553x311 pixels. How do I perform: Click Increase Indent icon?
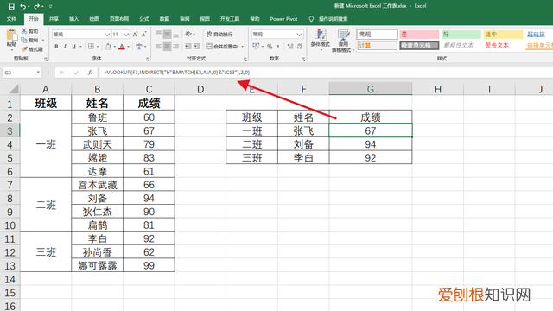coord(196,46)
